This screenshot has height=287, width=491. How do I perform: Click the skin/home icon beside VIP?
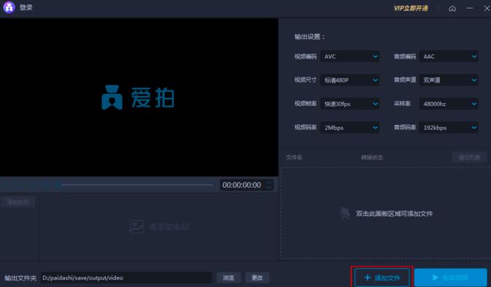pyautogui.click(x=452, y=9)
